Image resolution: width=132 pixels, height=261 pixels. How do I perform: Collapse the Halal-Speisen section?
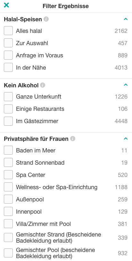click(x=126, y=19)
